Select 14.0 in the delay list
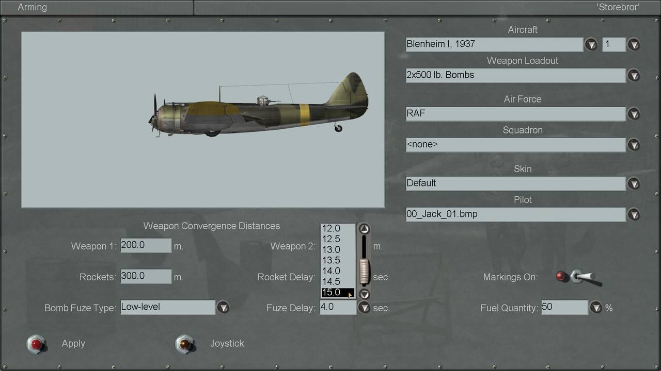Viewport: 661px width, 371px height. [338, 271]
